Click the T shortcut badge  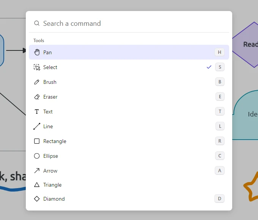(220, 112)
